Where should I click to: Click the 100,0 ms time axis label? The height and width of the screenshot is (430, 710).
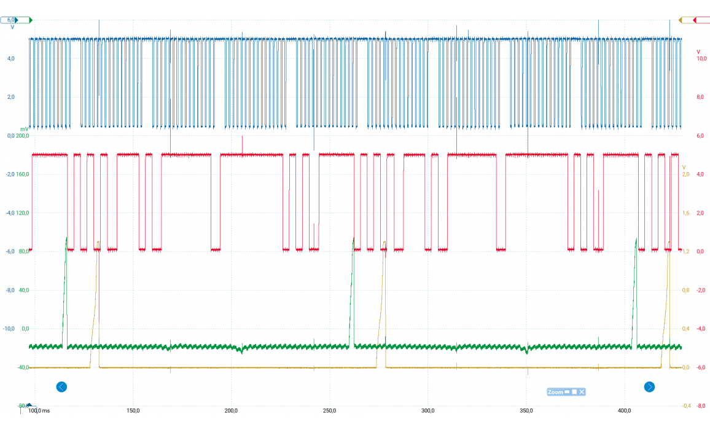point(39,410)
